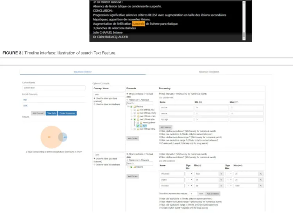Click the Racine folder icon in INR concept tree
This screenshot has width=293, height=213.
click(135, 107)
